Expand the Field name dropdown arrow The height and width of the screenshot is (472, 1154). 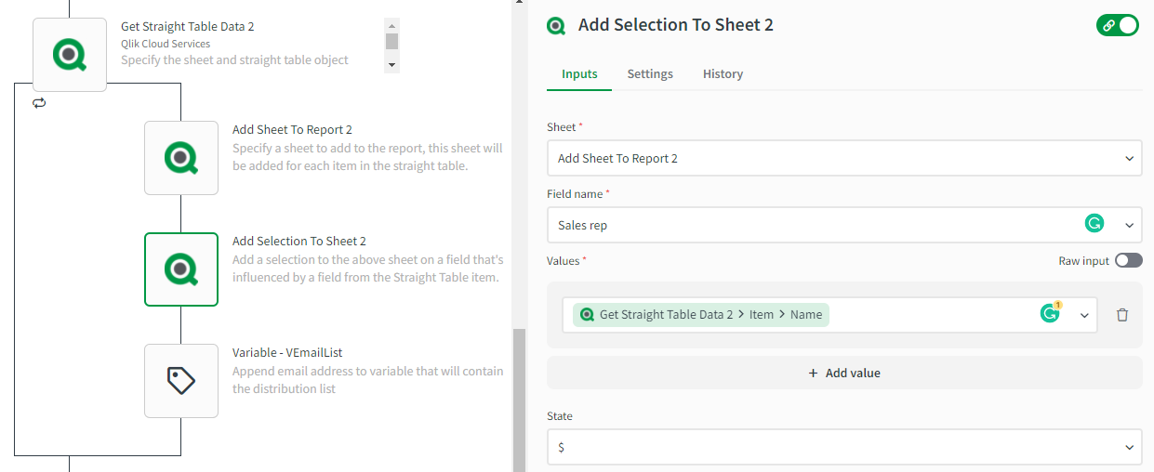1129,225
